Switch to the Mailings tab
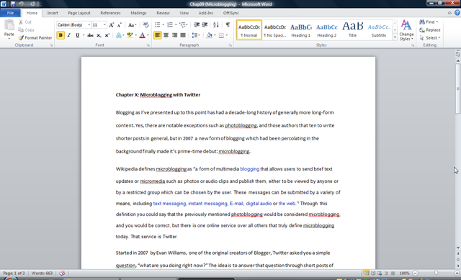Screen dimensions: 461x280 [x=138, y=13]
